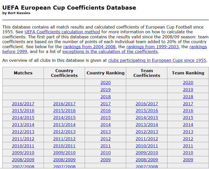Open Country Coefficients 2010/2011
209x169 pixels.
pyautogui.click(x=64, y=146)
